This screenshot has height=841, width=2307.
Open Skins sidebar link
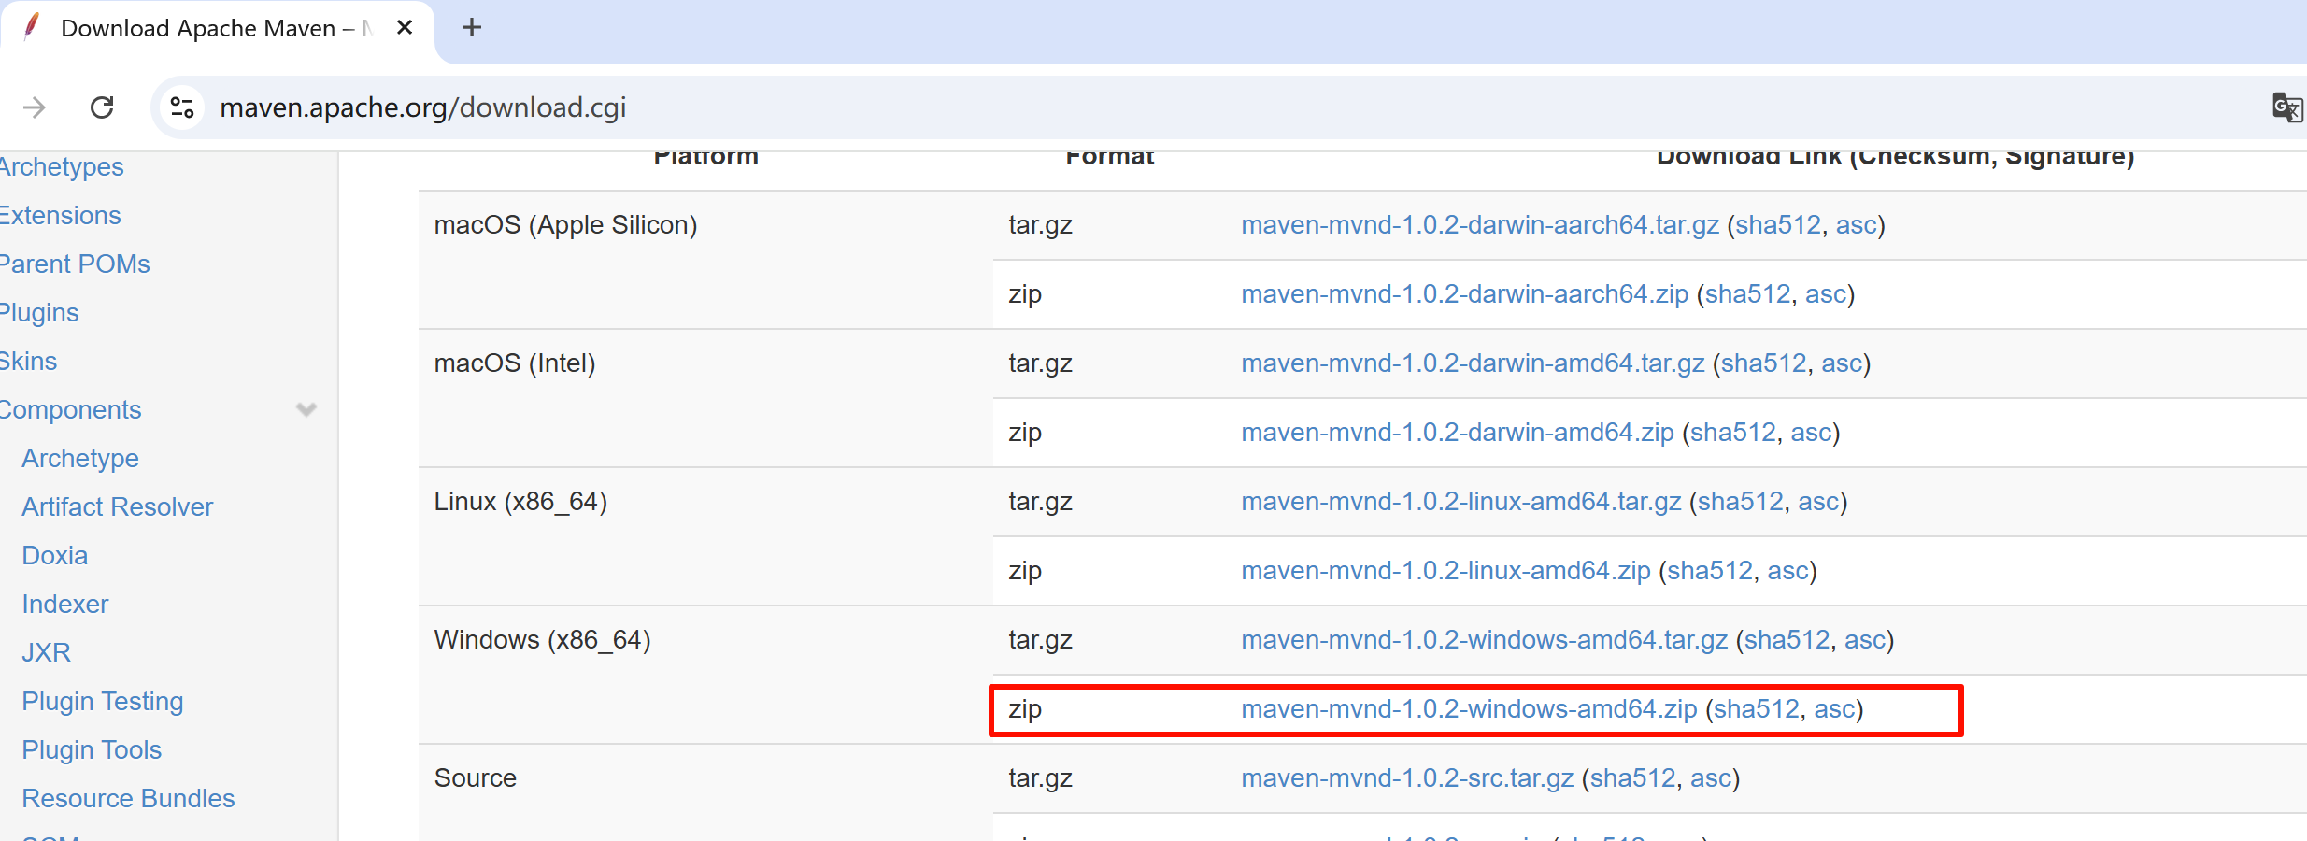pos(28,361)
